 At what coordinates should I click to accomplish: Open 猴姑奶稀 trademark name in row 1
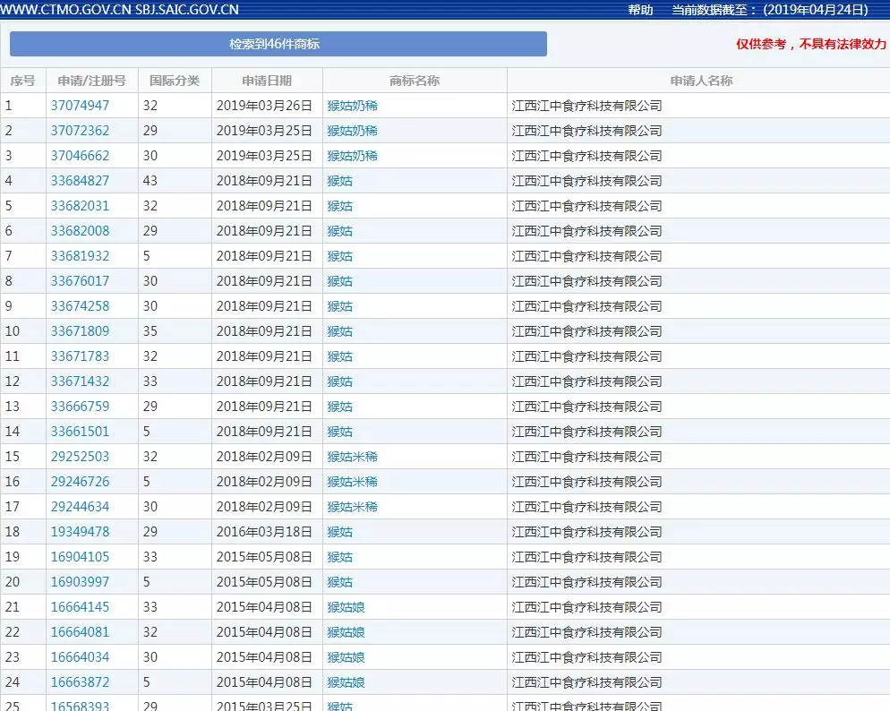click(x=352, y=106)
